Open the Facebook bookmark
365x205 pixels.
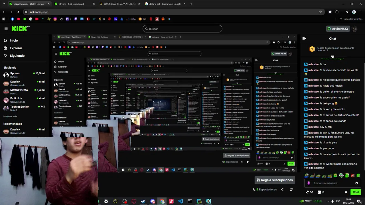click(13, 19)
